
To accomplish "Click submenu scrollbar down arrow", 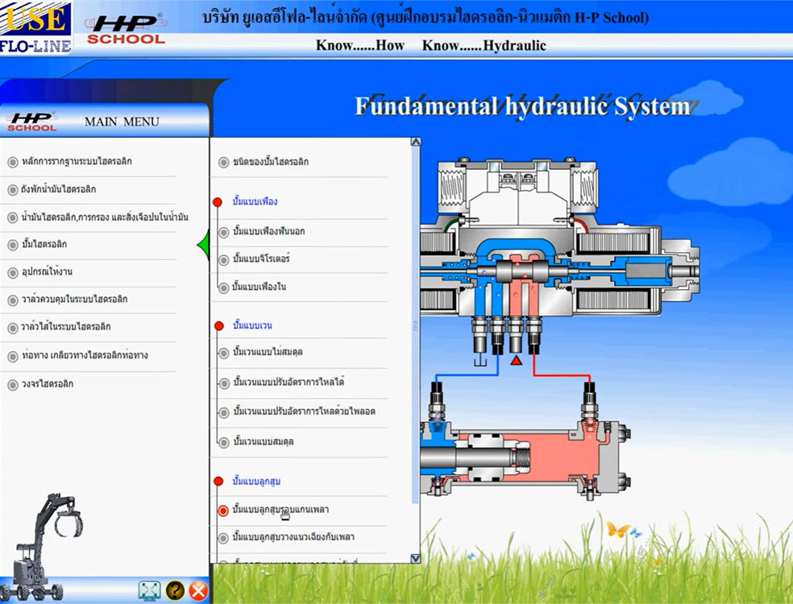I will pyautogui.click(x=415, y=557).
